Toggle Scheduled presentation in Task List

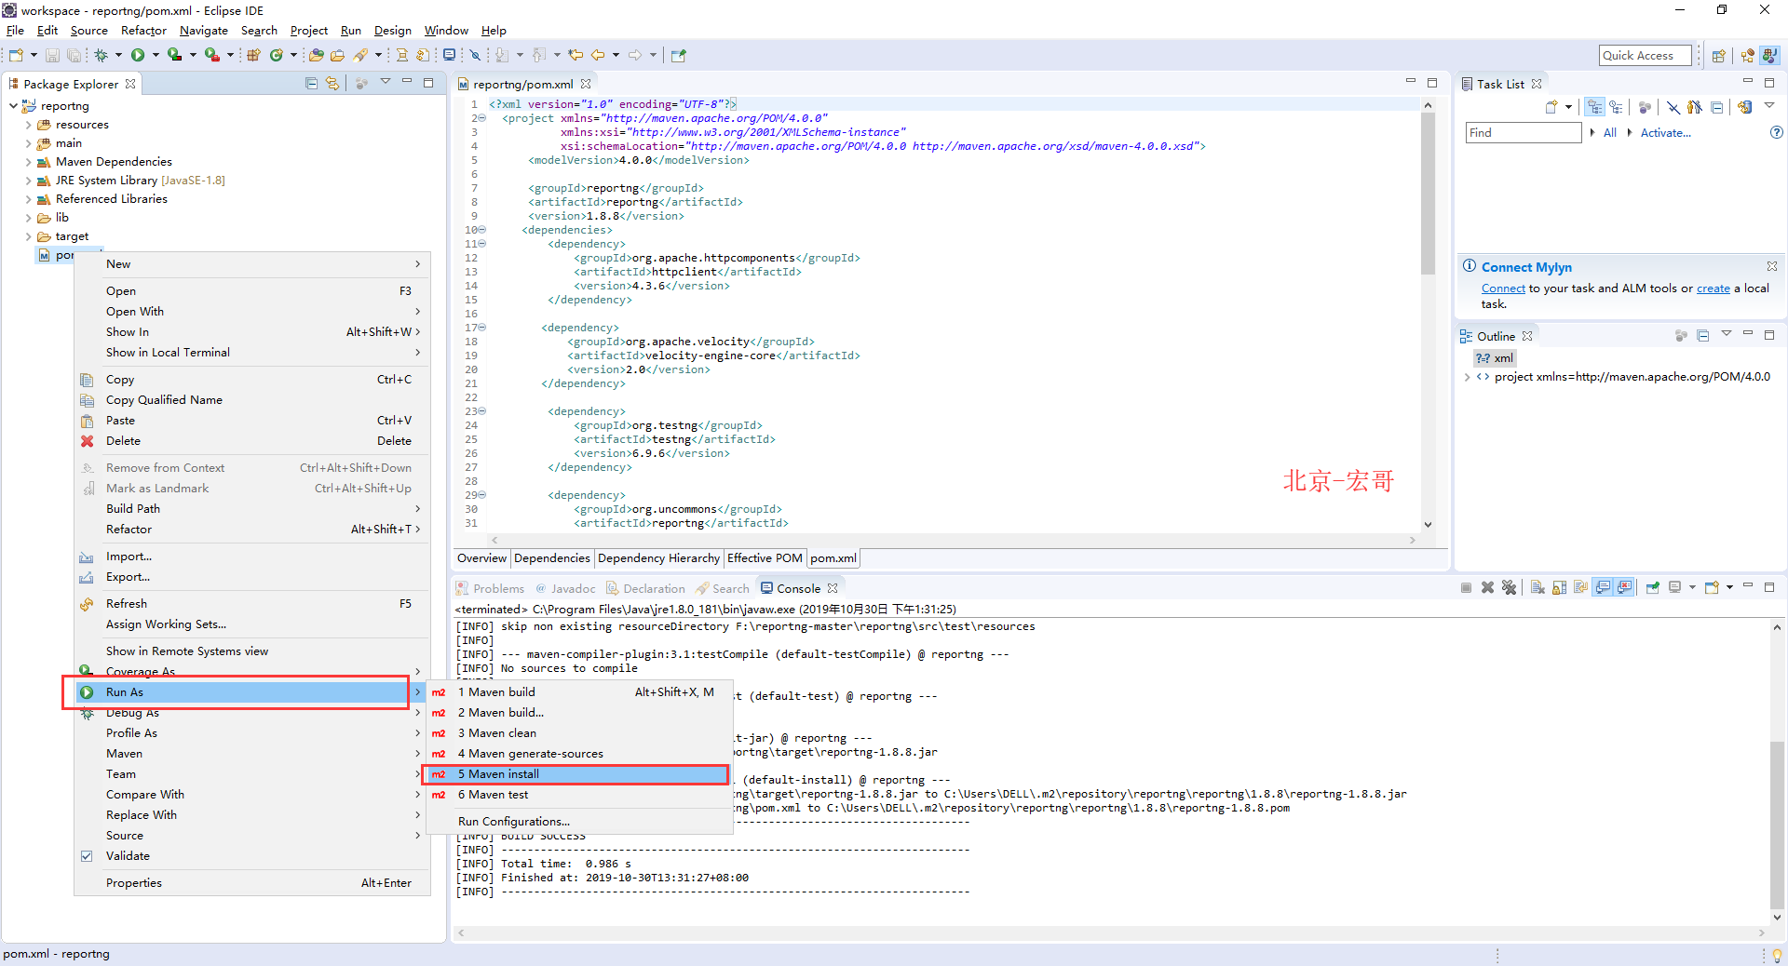point(1616,107)
